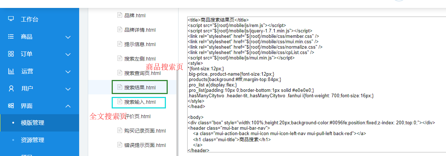
Task: Collapse the 界面 menu chevron
Action: click(68, 106)
